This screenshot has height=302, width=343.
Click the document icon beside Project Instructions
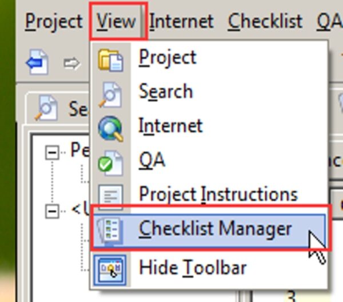tap(110, 196)
